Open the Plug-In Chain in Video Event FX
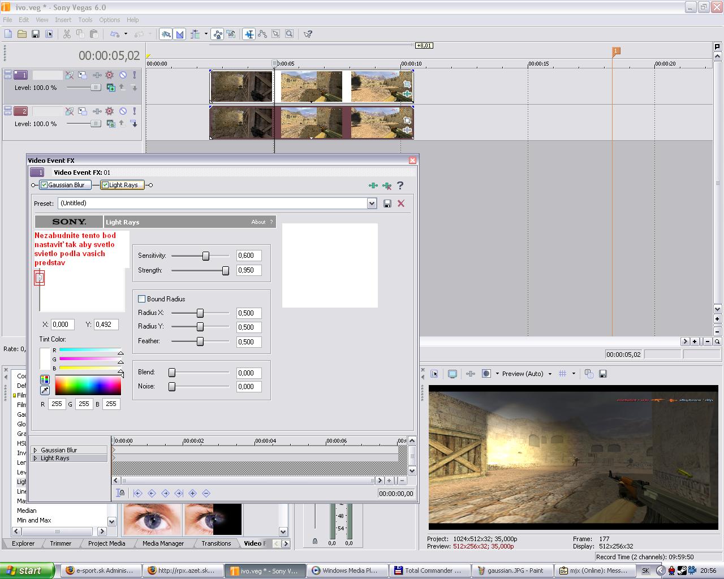The width and height of the screenshot is (724, 579). click(373, 185)
